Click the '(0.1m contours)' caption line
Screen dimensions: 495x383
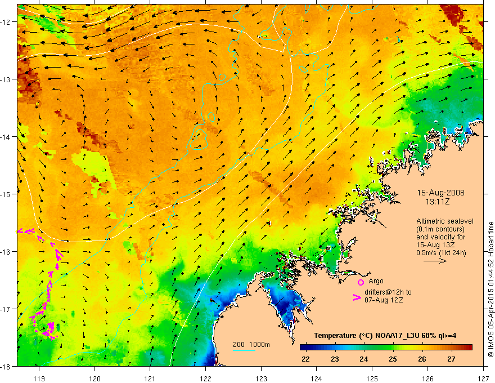point(440,229)
